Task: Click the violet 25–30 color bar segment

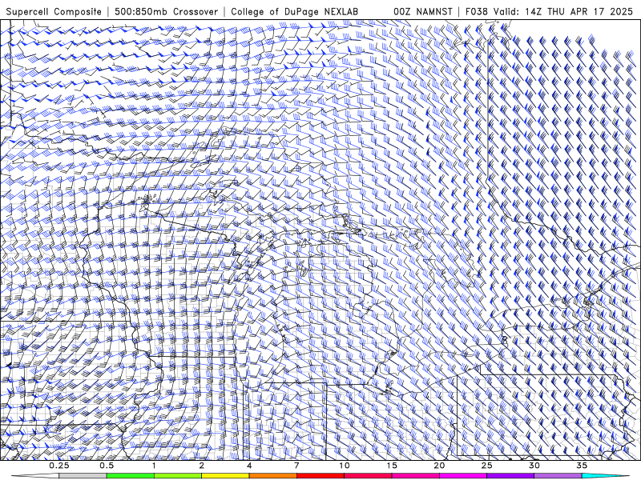Action: coord(510,476)
